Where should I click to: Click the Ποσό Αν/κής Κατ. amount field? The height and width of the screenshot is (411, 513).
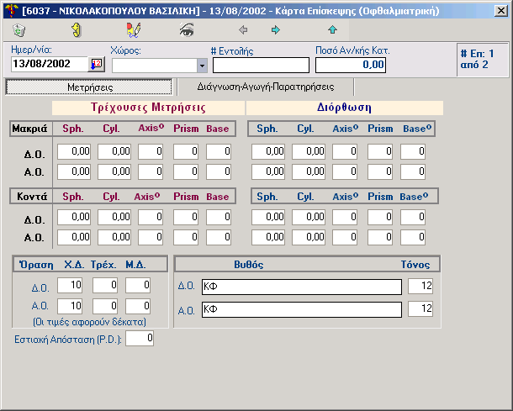pyautogui.click(x=351, y=65)
